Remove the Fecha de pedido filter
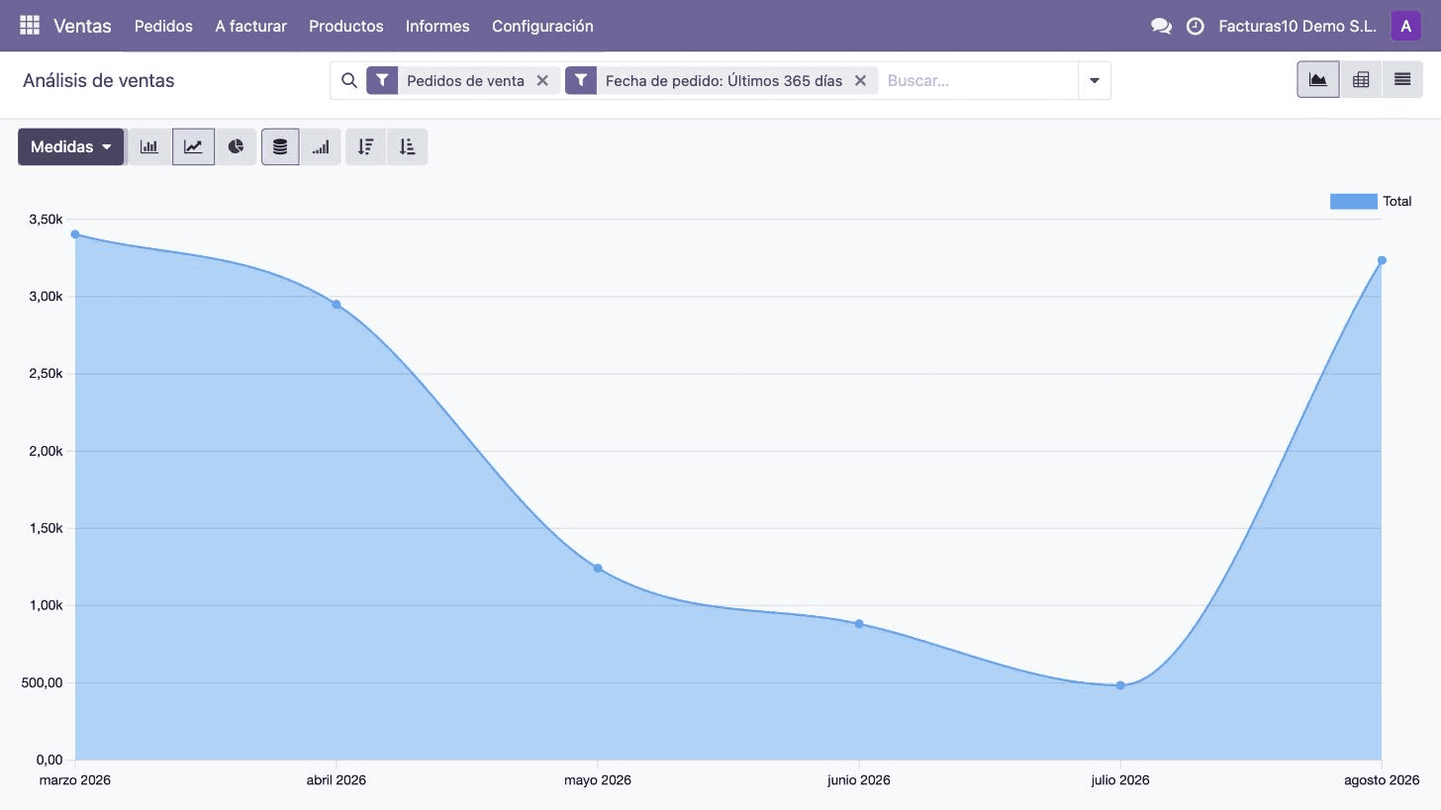Screen dimensions: 1441x810 coord(860,81)
